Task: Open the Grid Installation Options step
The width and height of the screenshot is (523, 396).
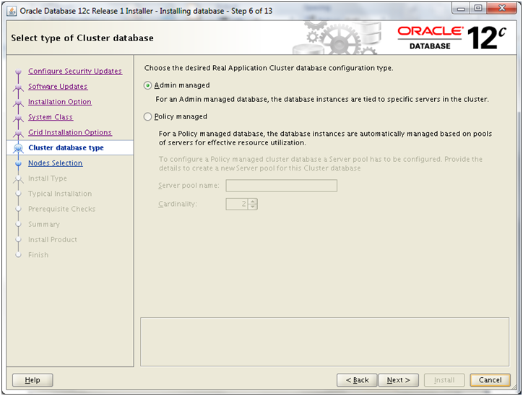Action: (70, 132)
